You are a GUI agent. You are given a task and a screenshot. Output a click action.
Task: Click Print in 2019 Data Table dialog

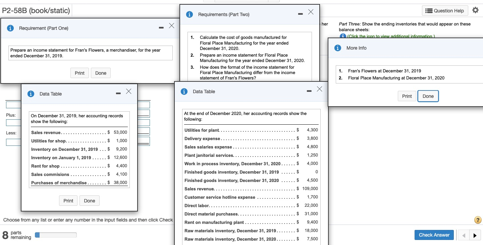coord(68,201)
